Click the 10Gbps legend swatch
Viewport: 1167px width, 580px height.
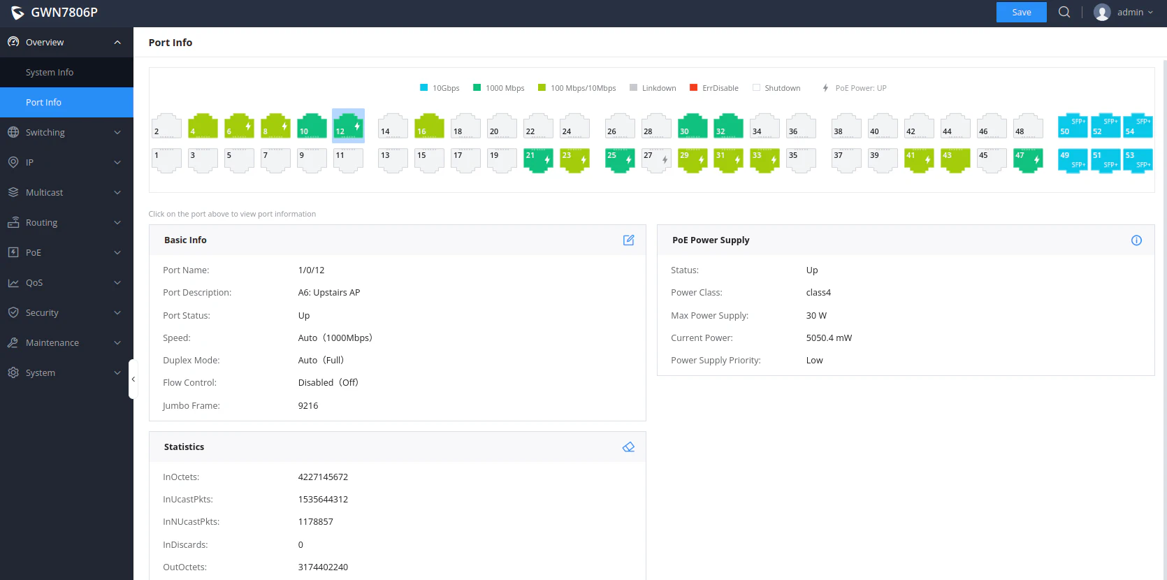[423, 87]
